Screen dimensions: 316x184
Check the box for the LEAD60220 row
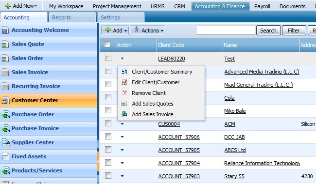pos(108,58)
